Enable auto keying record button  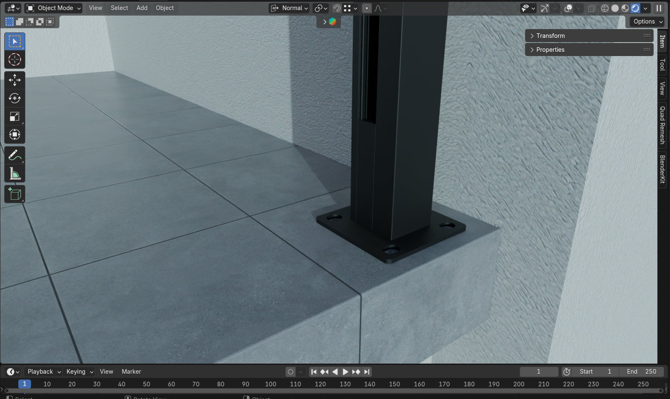[x=290, y=372]
